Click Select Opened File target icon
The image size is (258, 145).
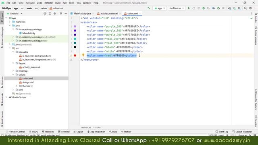pyautogui.click(x=45, y=13)
